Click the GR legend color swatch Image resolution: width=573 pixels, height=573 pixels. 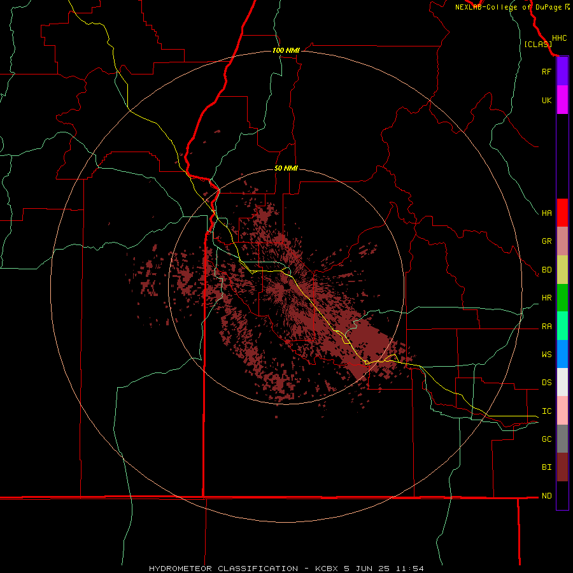[562, 241]
